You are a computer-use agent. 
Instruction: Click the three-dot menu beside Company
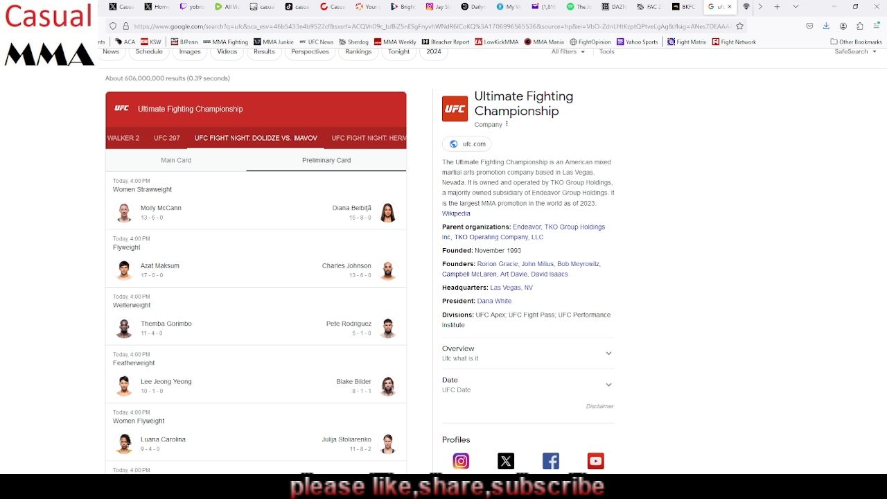[507, 124]
